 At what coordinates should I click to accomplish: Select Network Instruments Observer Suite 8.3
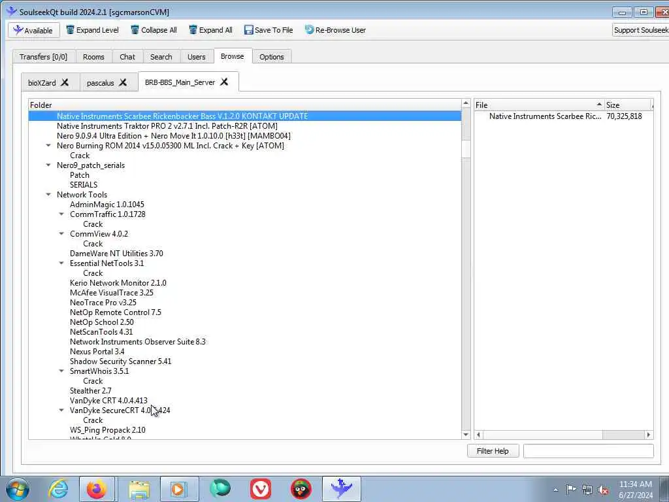point(138,342)
